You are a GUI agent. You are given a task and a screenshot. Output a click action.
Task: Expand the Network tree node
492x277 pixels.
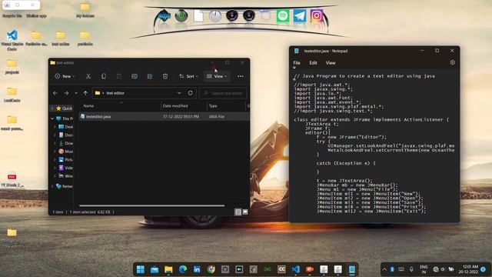click(x=52, y=186)
